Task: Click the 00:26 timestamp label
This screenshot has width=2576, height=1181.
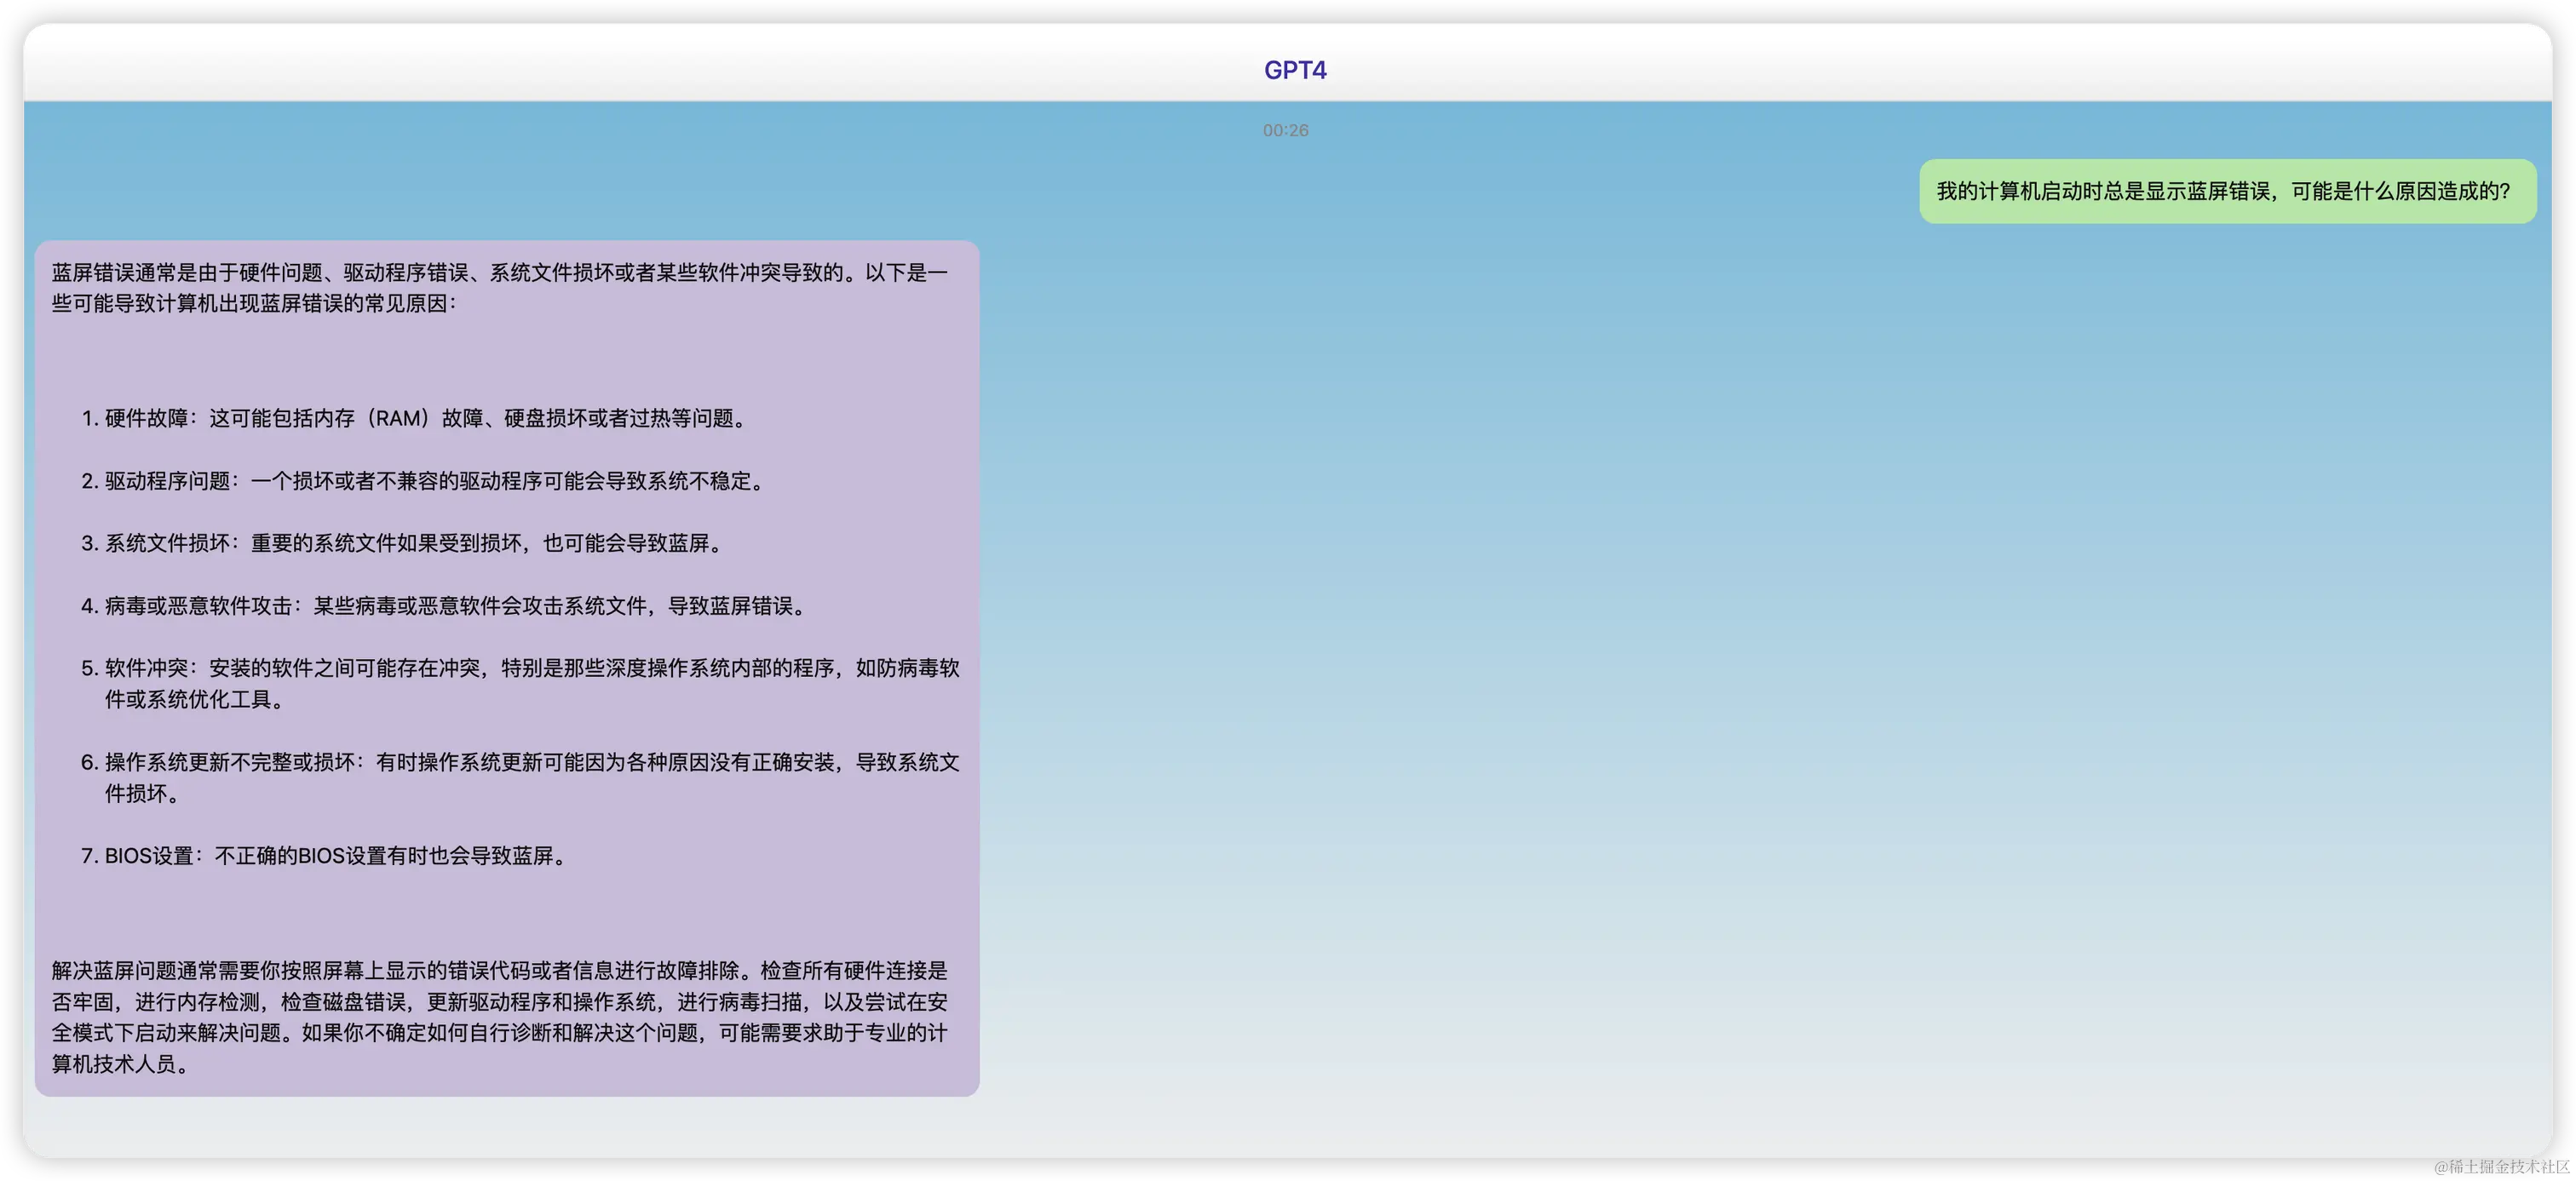Action: coord(1285,131)
